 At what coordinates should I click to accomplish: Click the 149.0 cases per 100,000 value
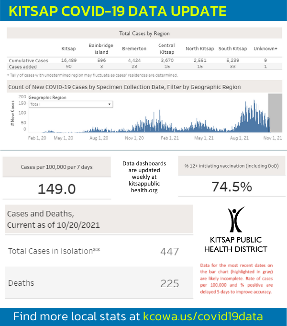[x=56, y=188]
